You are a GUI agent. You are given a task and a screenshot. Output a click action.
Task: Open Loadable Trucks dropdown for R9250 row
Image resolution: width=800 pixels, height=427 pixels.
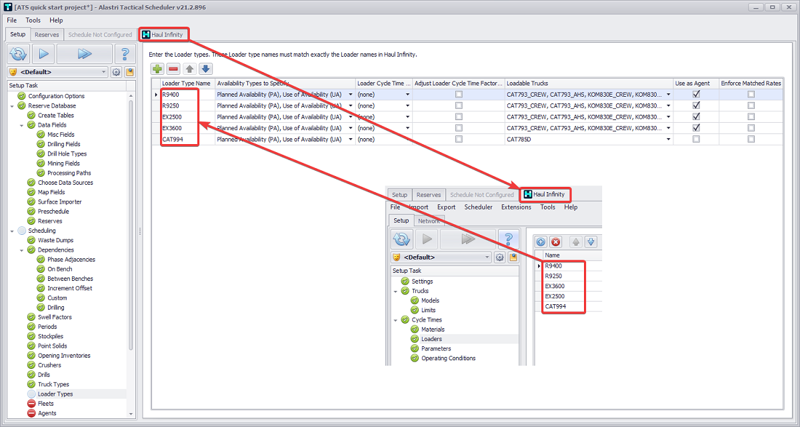point(669,105)
